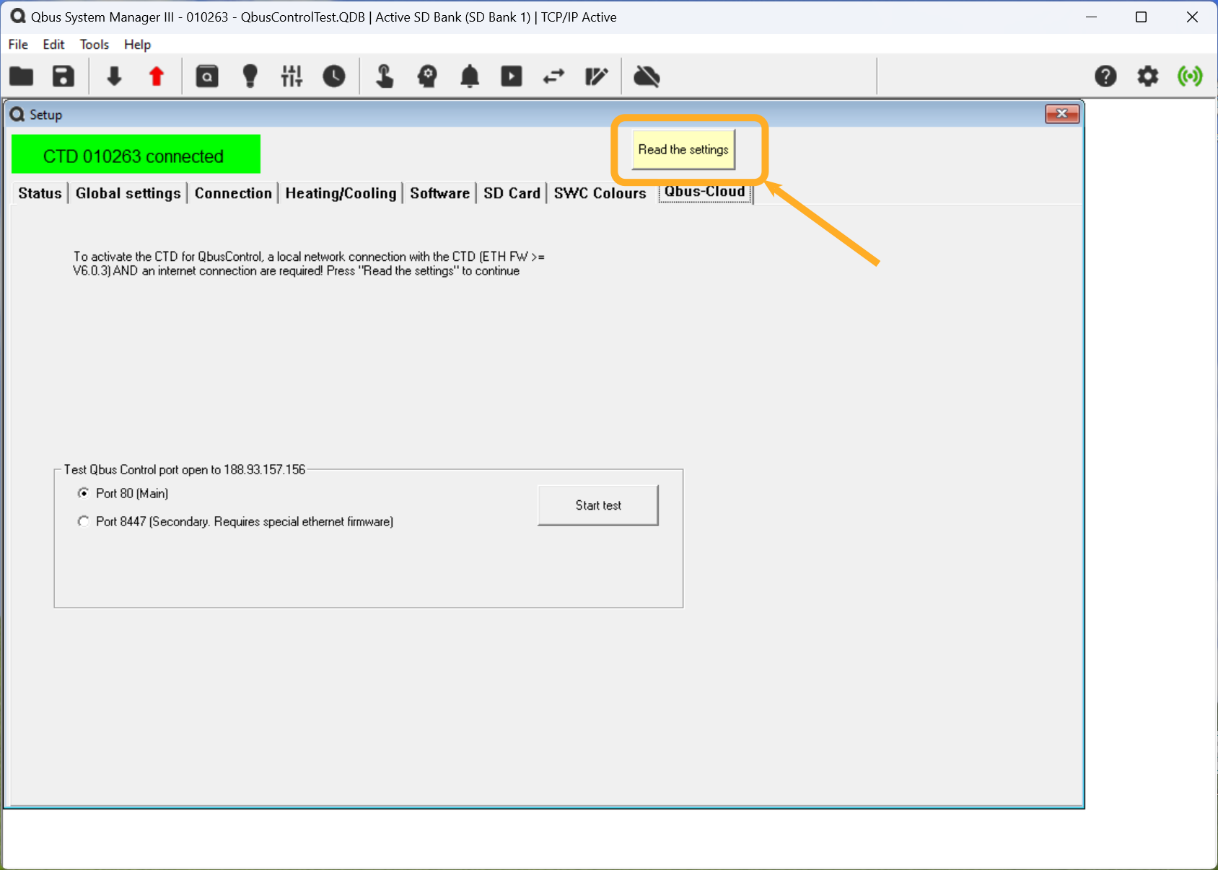Open the sliders settings icon
The image size is (1218, 870).
(292, 76)
